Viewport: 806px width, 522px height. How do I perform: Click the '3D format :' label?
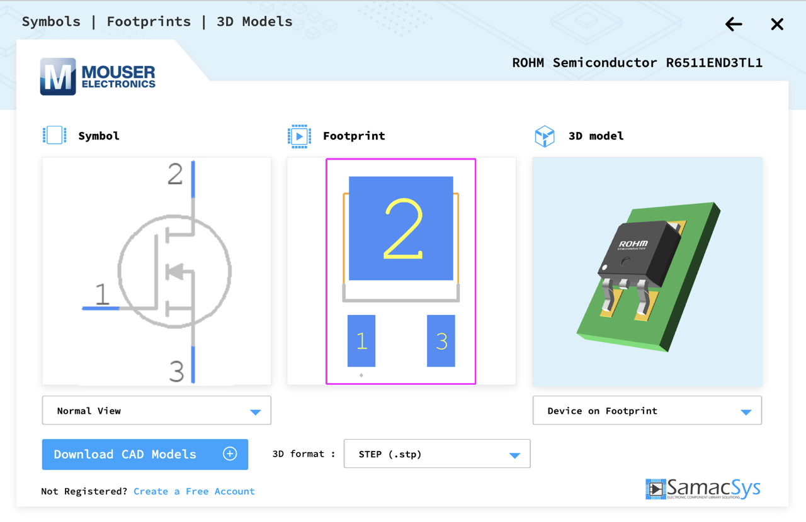click(x=304, y=454)
